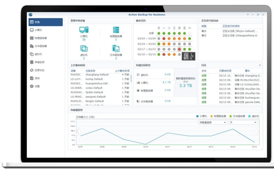
Task: Toggle the blue 计算机 legend swatch
Action: pyautogui.click(x=198, y=116)
